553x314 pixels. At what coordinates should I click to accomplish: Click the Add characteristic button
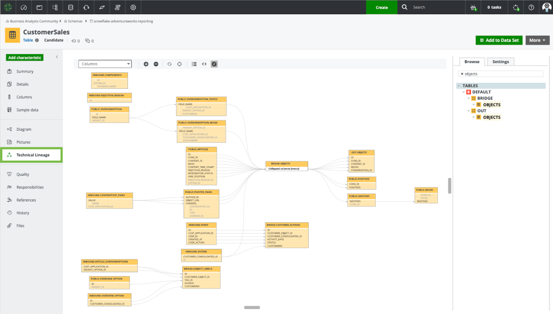[x=25, y=58]
